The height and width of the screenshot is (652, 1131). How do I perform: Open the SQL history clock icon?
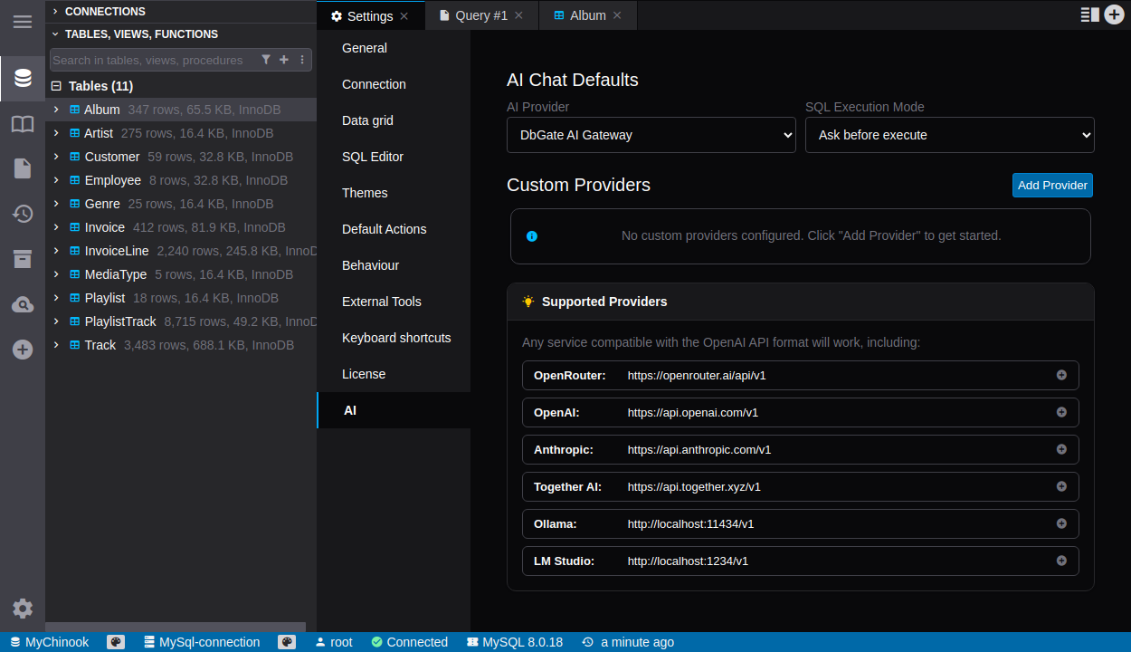click(x=23, y=214)
